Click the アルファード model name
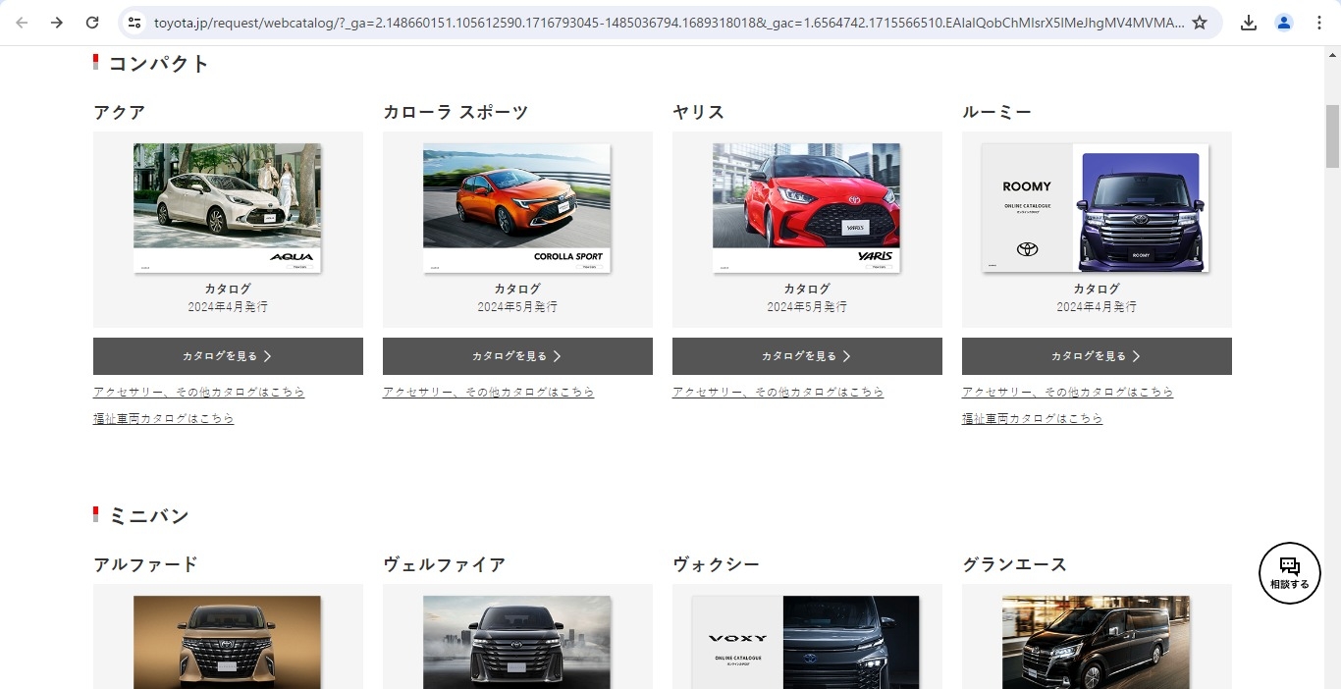 (146, 564)
